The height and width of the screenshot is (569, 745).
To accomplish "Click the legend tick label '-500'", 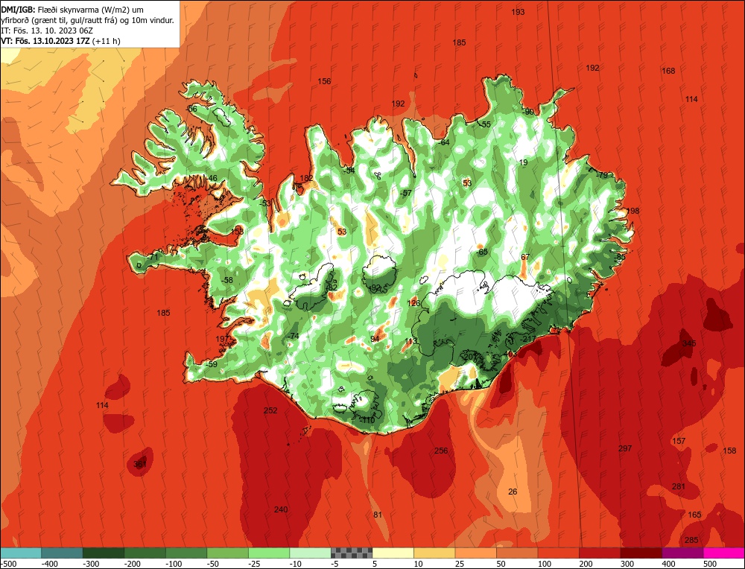I will pyautogui.click(x=8, y=564).
